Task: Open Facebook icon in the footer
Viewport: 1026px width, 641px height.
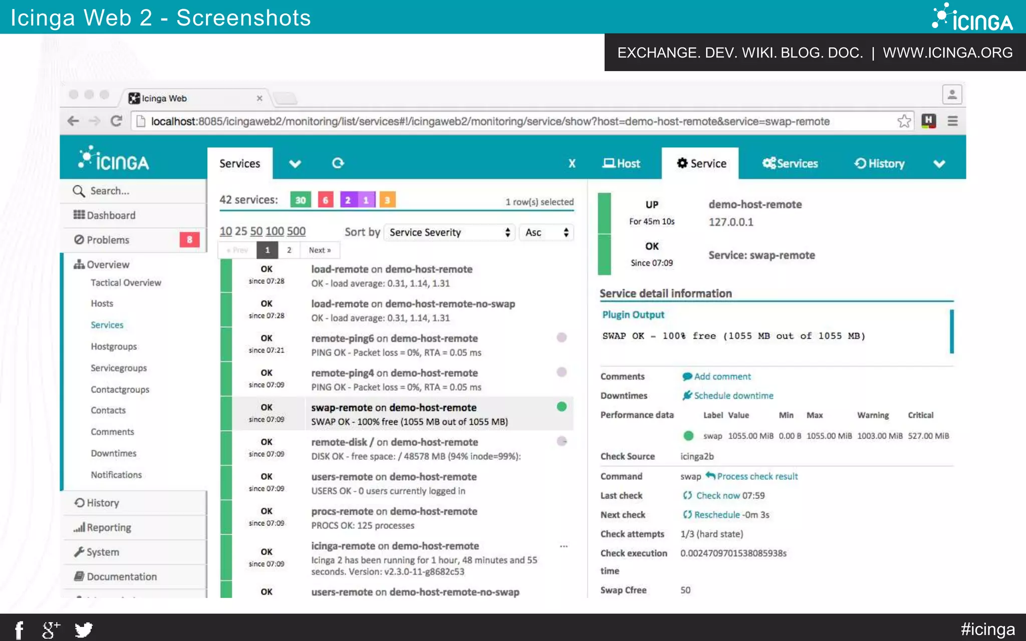Action: [19, 629]
